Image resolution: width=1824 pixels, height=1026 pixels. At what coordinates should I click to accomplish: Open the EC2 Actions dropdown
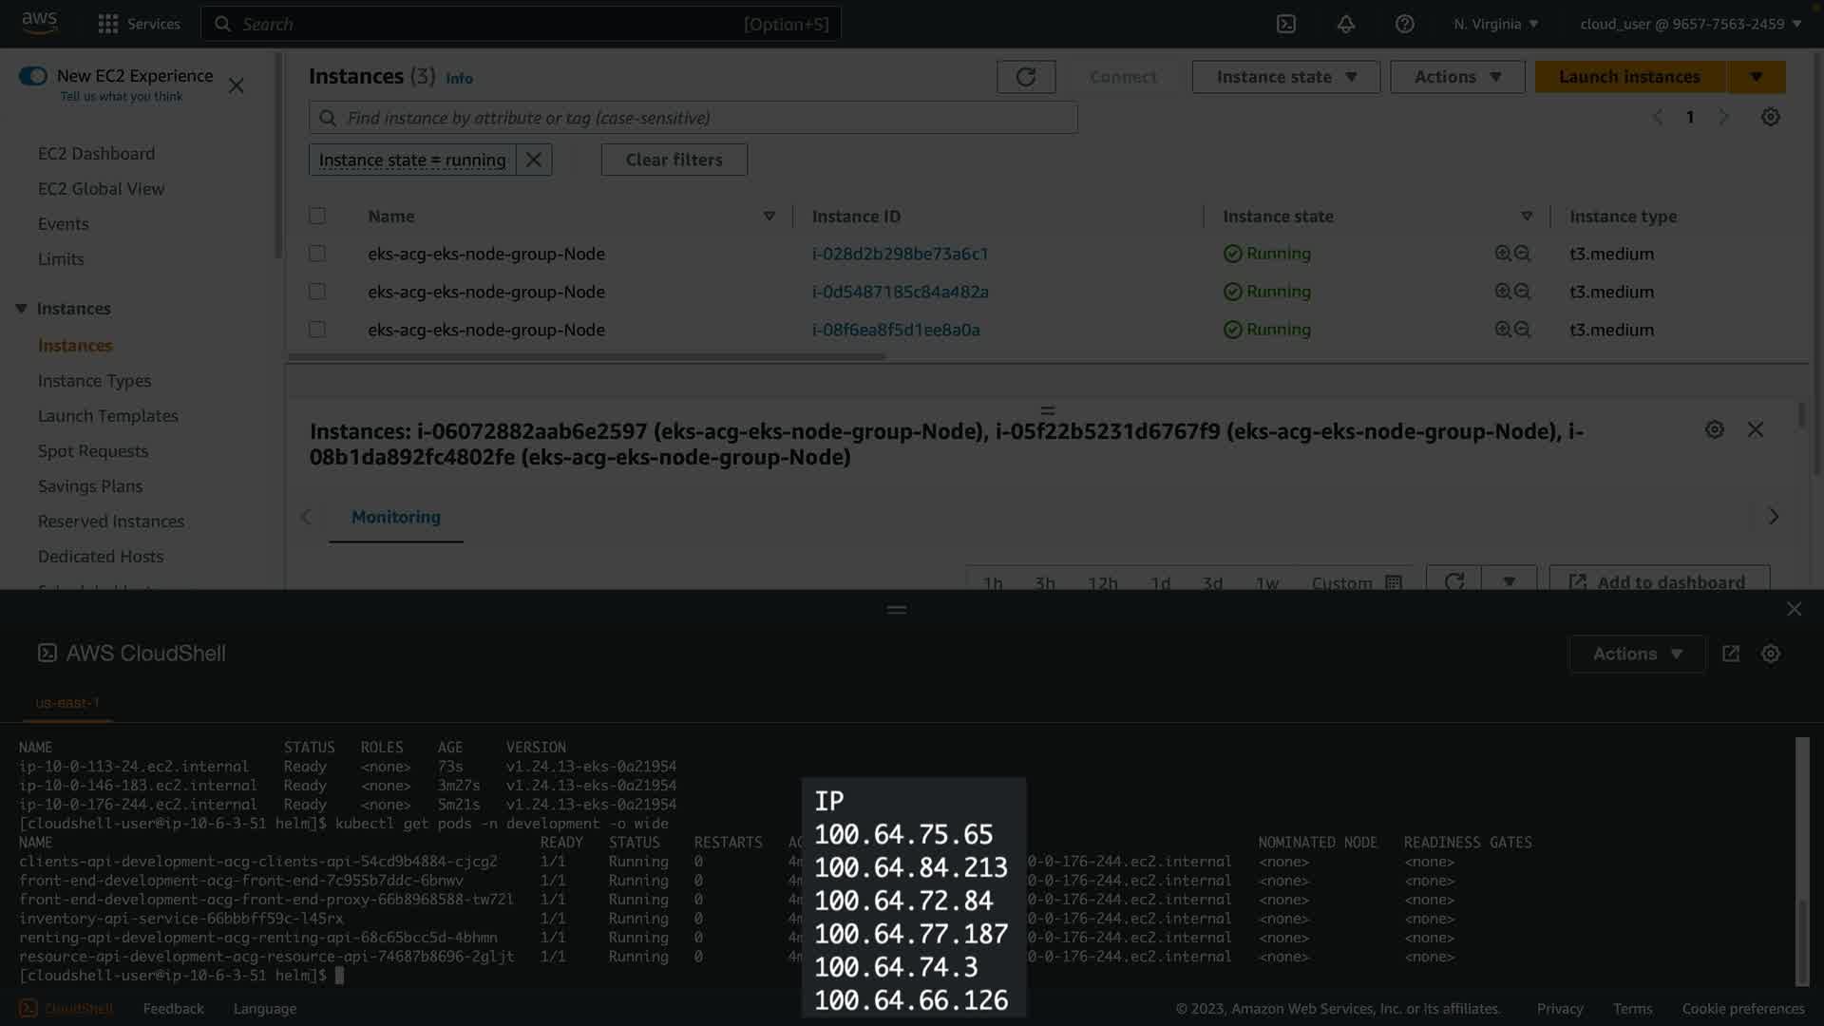[x=1456, y=77]
